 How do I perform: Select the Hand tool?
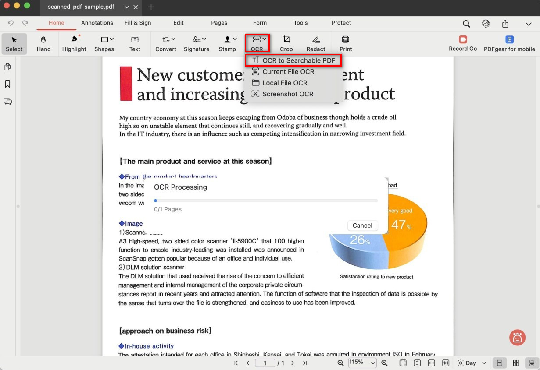43,44
